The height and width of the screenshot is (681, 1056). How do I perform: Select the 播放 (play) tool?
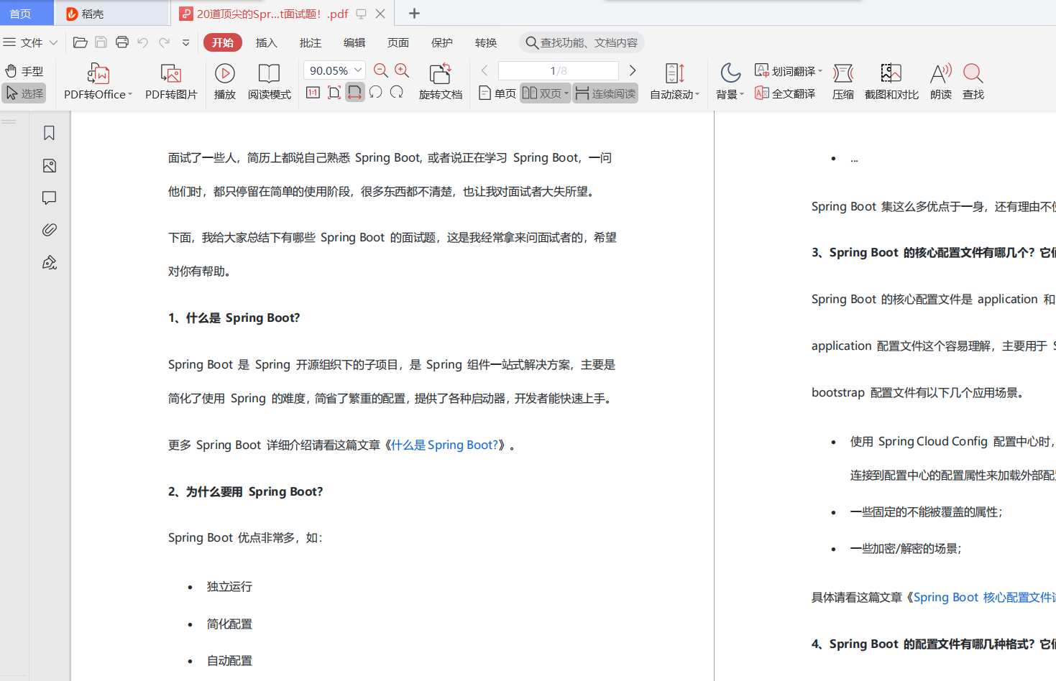(224, 80)
